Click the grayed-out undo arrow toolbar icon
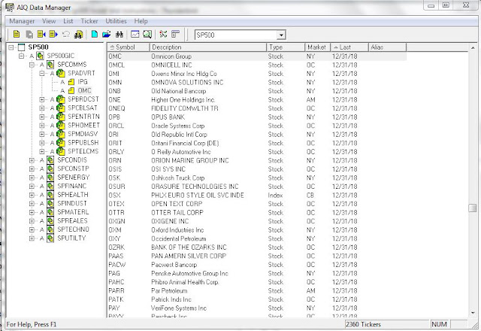Screen dimensions: 481x331 tap(66, 34)
